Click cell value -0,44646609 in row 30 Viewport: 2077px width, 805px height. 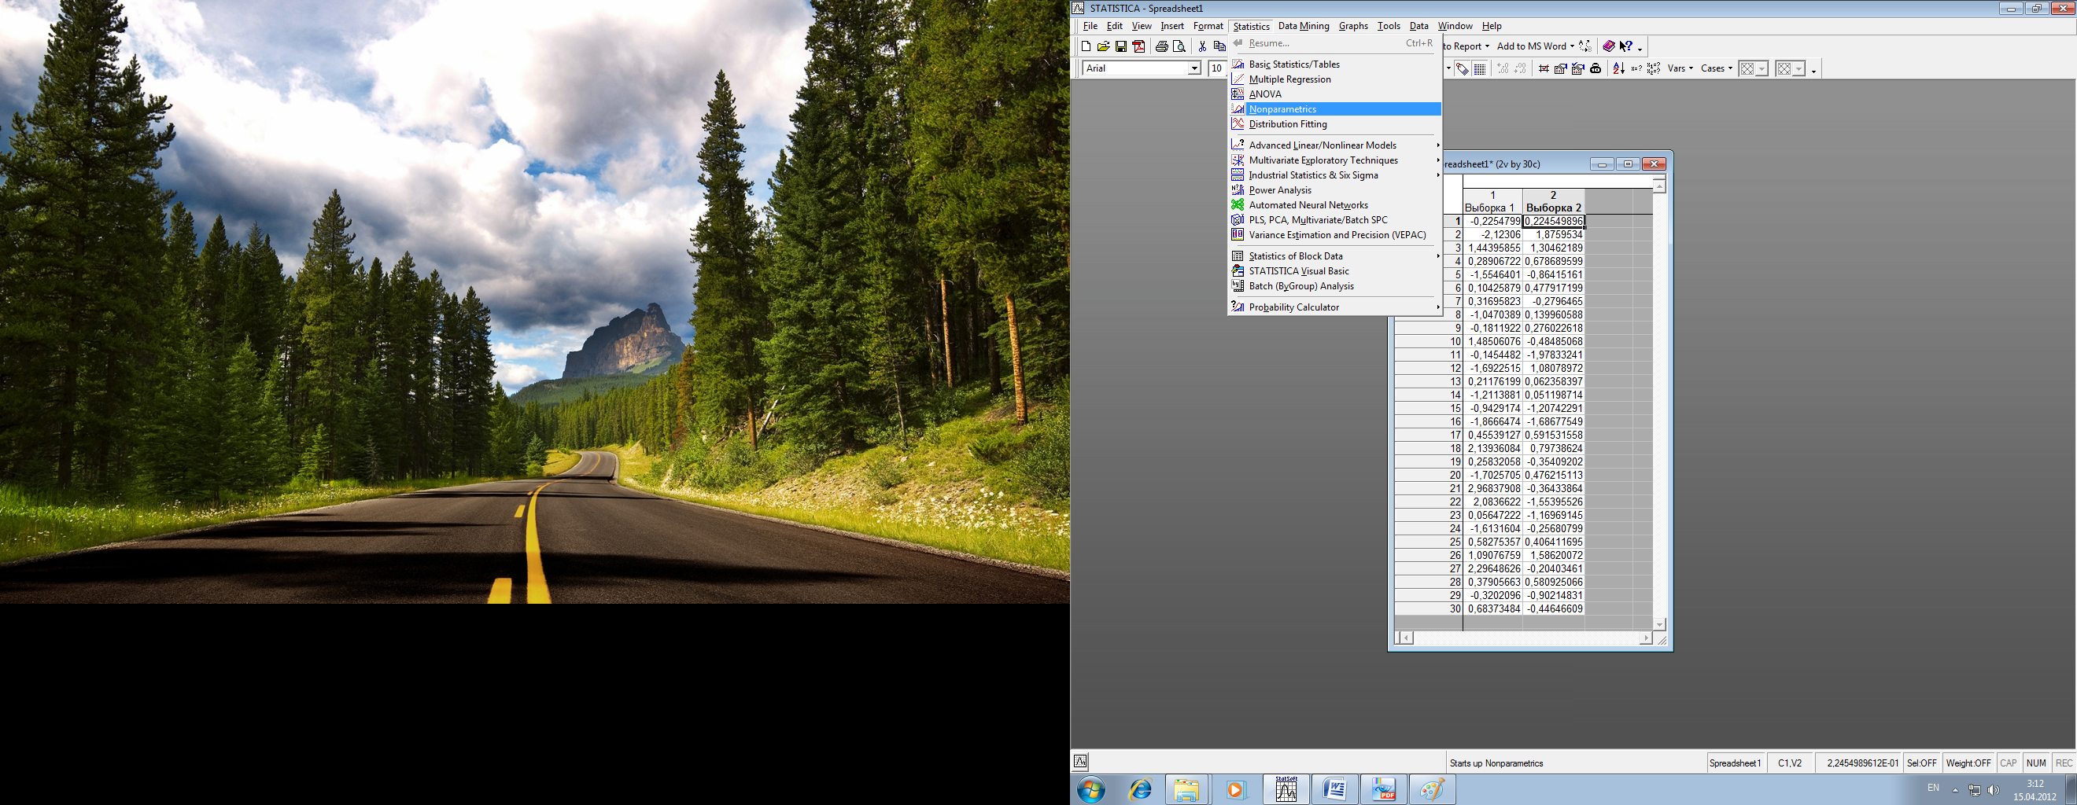(x=1554, y=609)
